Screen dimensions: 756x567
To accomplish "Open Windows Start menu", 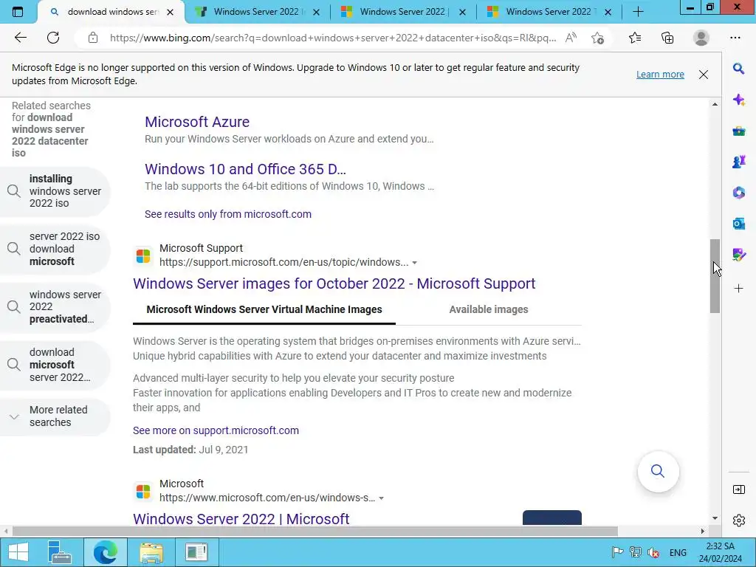I will click(x=18, y=552).
